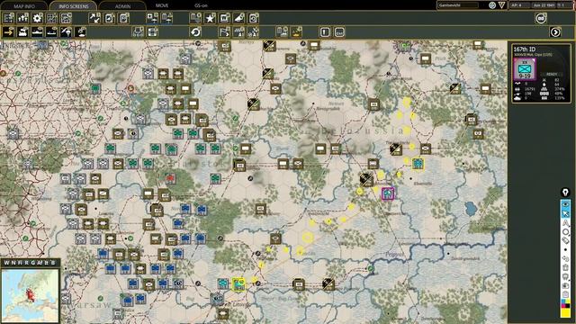Click the globe icon beside the search field
This screenshot has width=576, height=324.
point(492,5)
